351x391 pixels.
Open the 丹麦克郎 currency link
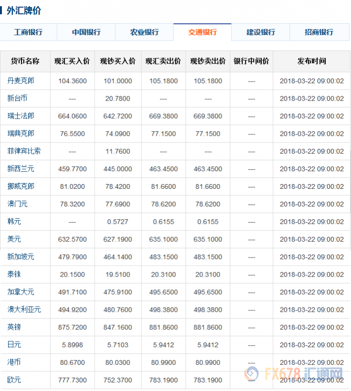[x=21, y=81]
